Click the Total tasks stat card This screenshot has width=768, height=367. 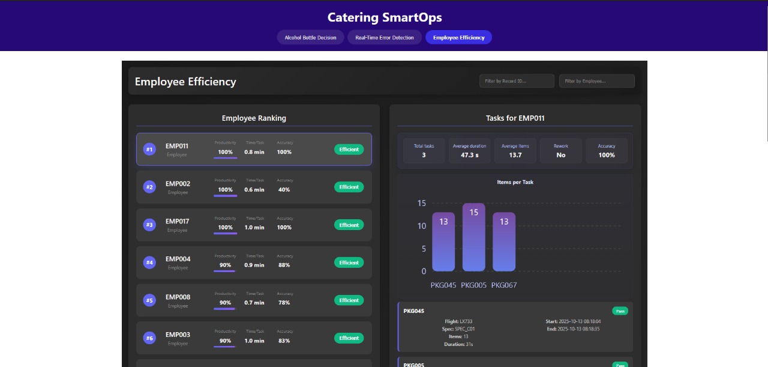(x=424, y=151)
